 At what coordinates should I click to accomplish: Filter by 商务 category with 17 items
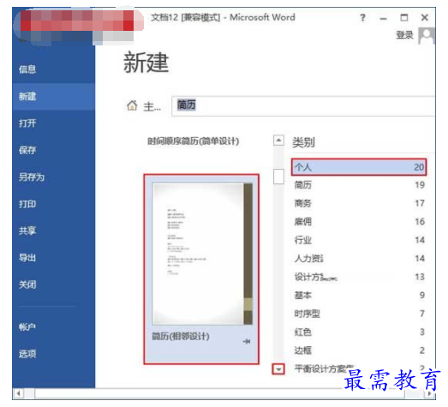tap(359, 203)
